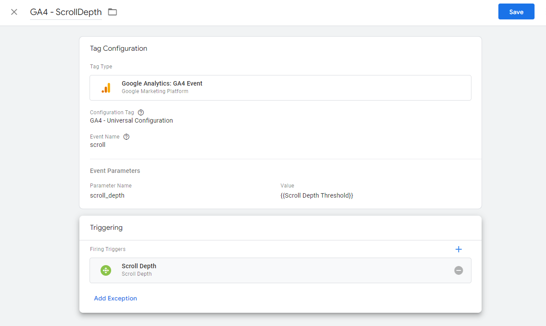Select the GA4 Event bar-chart icon
The width and height of the screenshot is (546, 326).
(106, 87)
